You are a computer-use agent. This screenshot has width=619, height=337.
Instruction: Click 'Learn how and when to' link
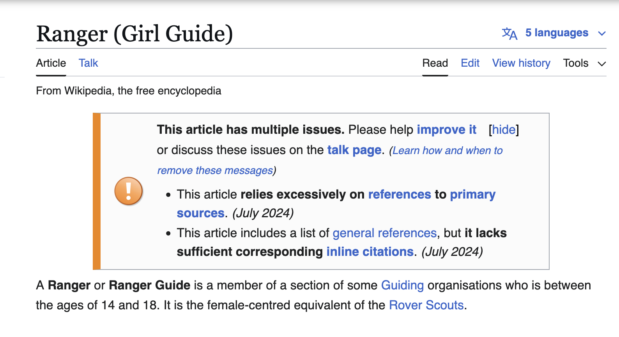coord(447,151)
